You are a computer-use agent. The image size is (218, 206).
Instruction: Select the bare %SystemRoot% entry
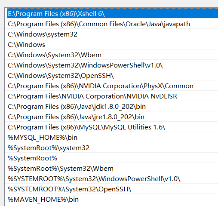pos(112,158)
